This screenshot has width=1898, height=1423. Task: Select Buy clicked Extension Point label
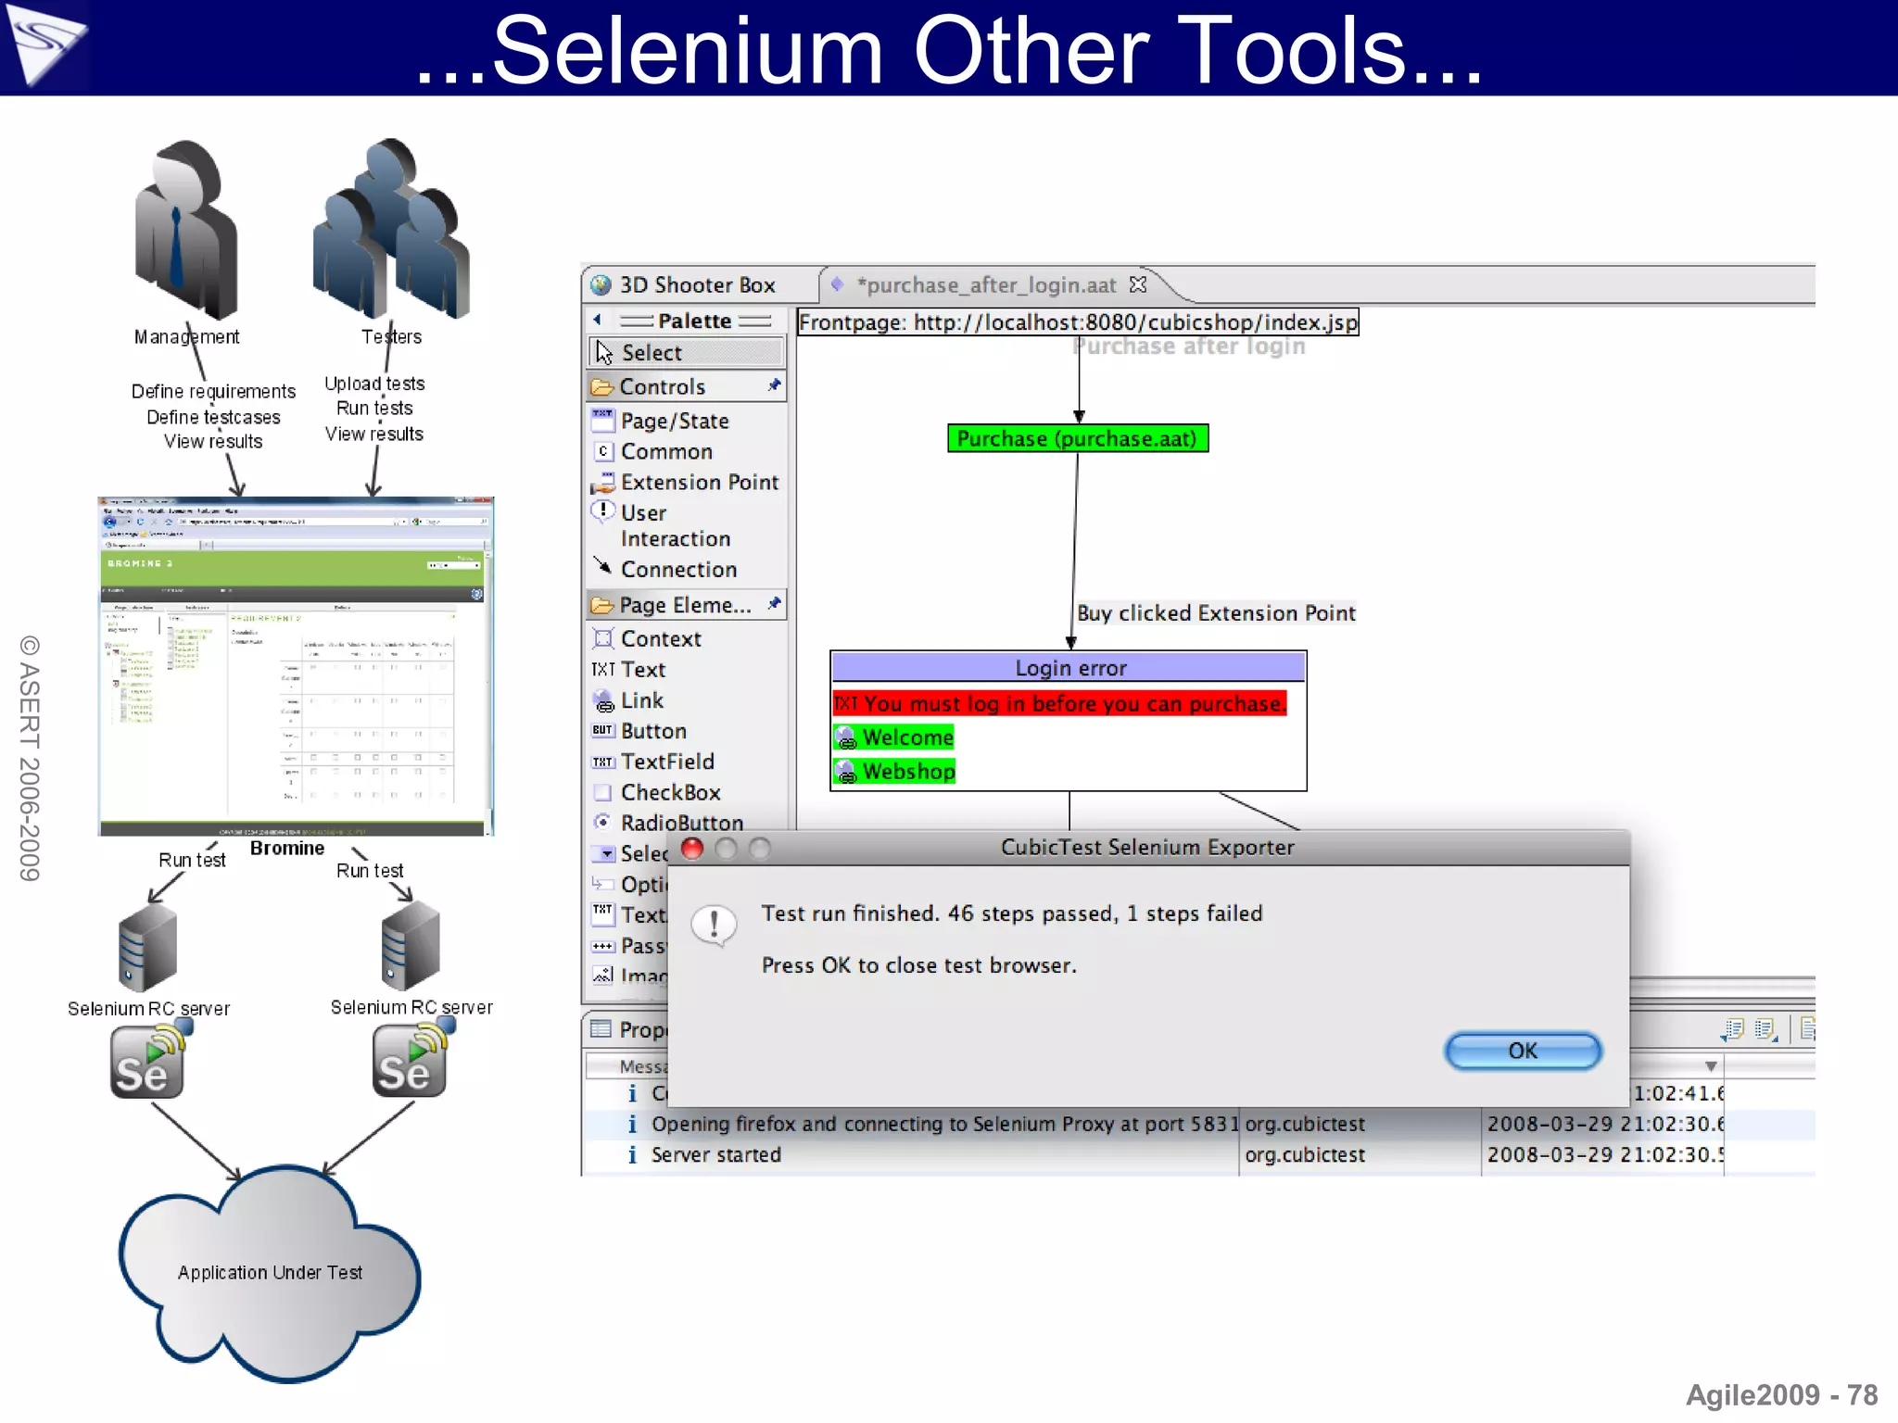pos(1216,613)
